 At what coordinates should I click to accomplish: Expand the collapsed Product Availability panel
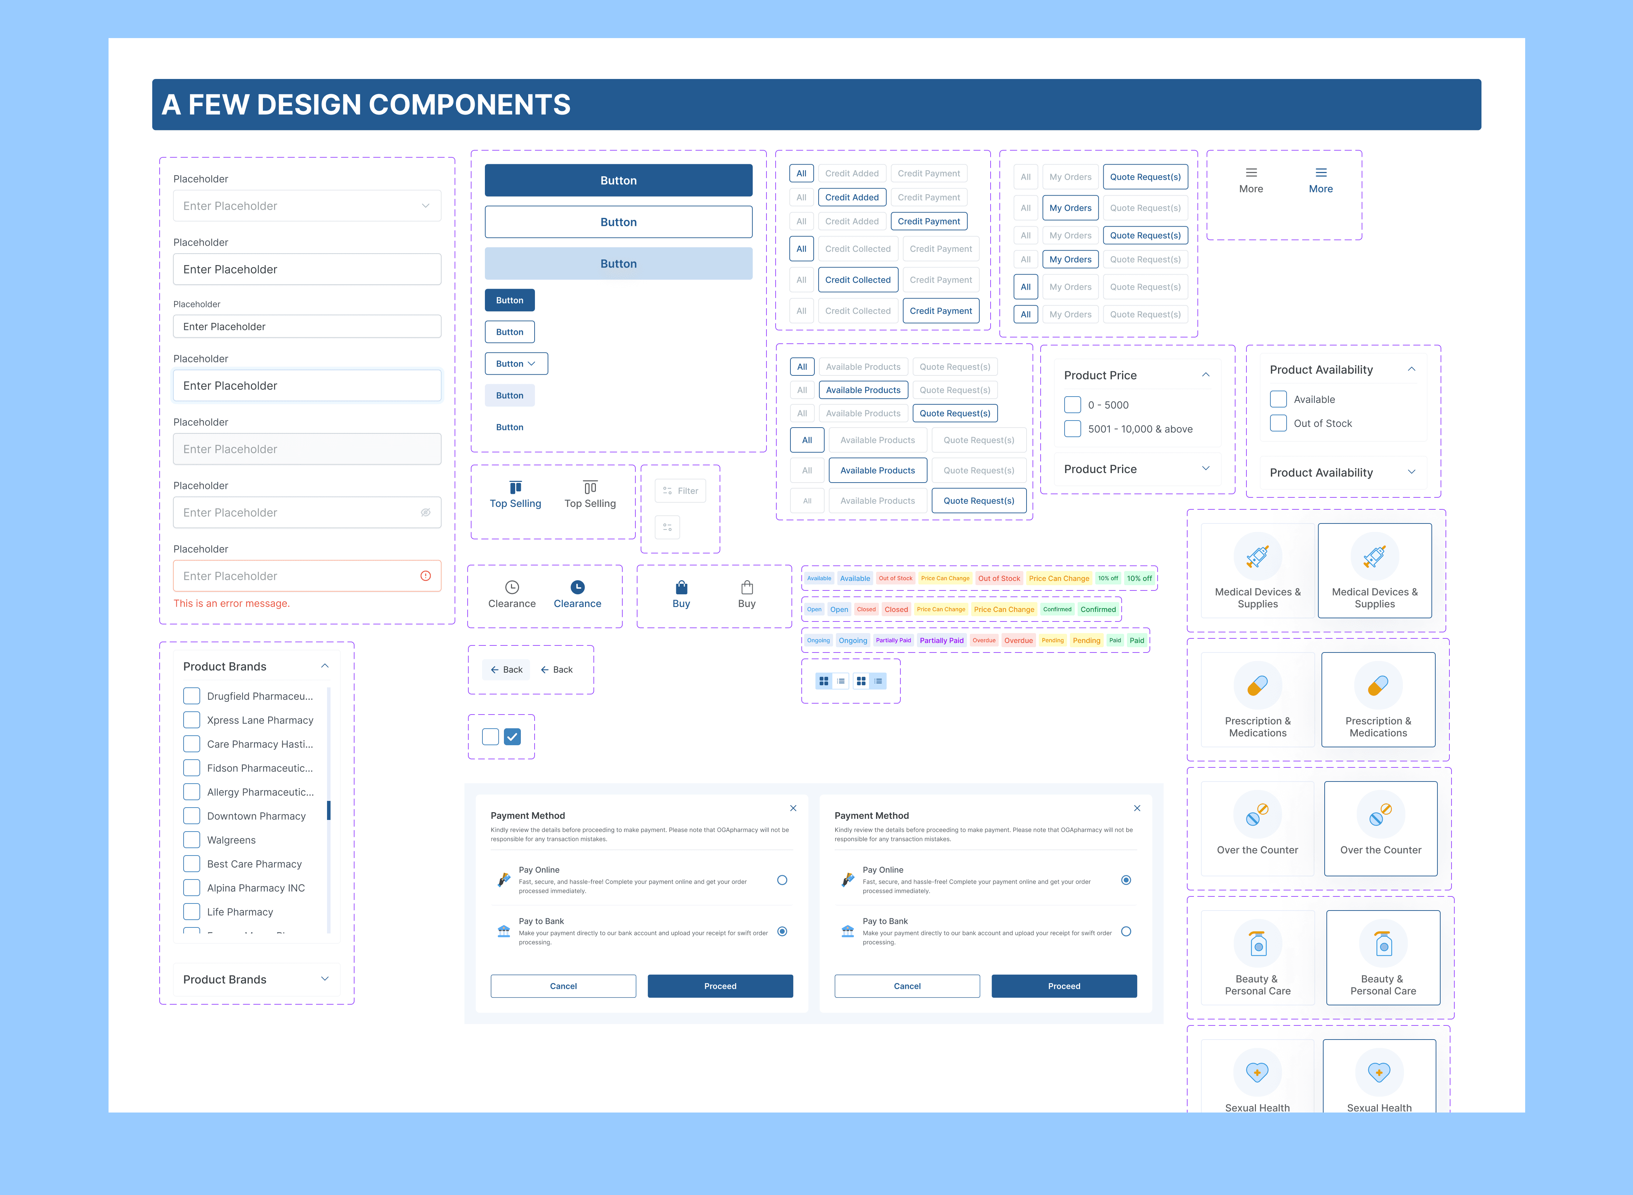click(1412, 472)
